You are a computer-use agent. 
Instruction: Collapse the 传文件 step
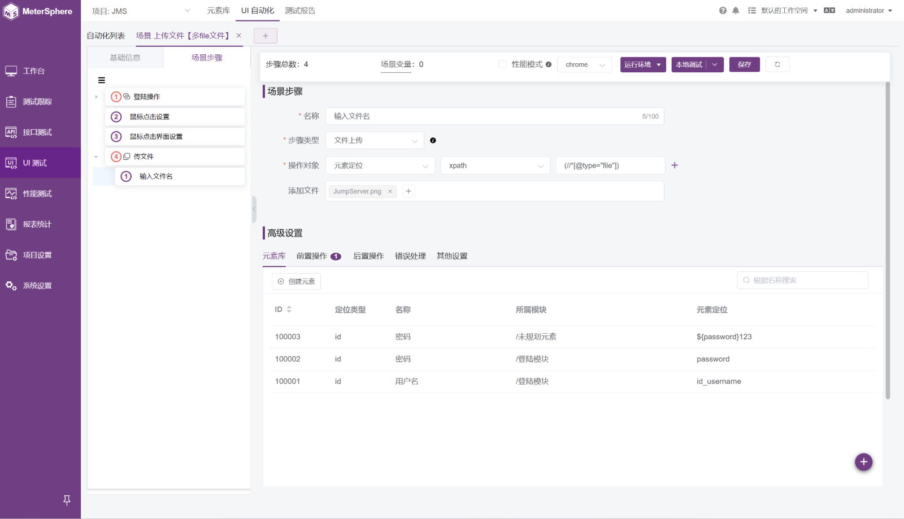coord(96,156)
